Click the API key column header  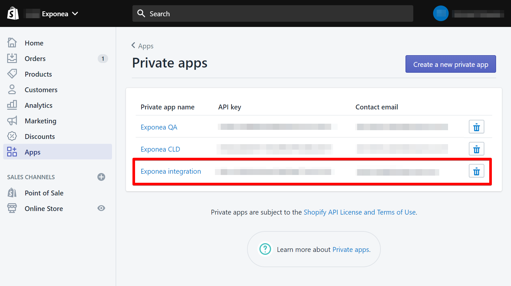click(230, 107)
